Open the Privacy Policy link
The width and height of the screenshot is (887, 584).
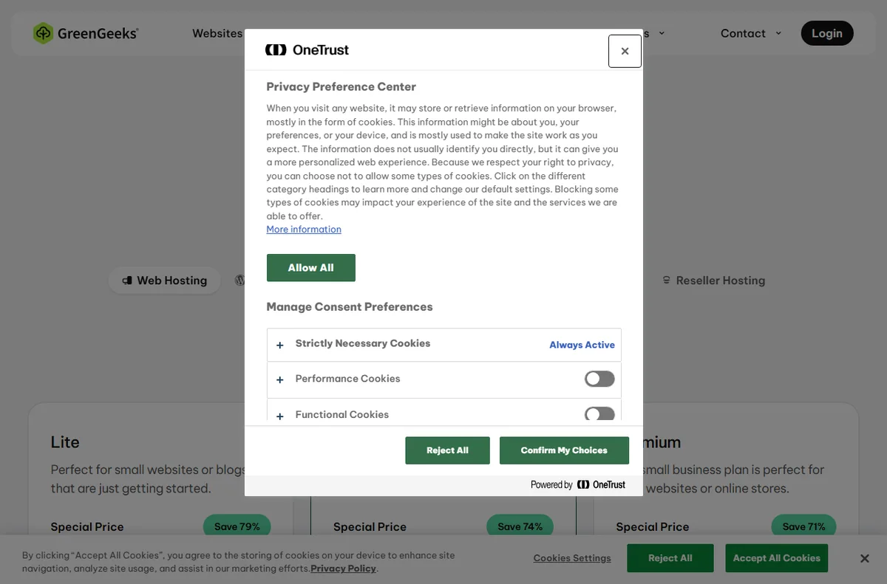343,568
